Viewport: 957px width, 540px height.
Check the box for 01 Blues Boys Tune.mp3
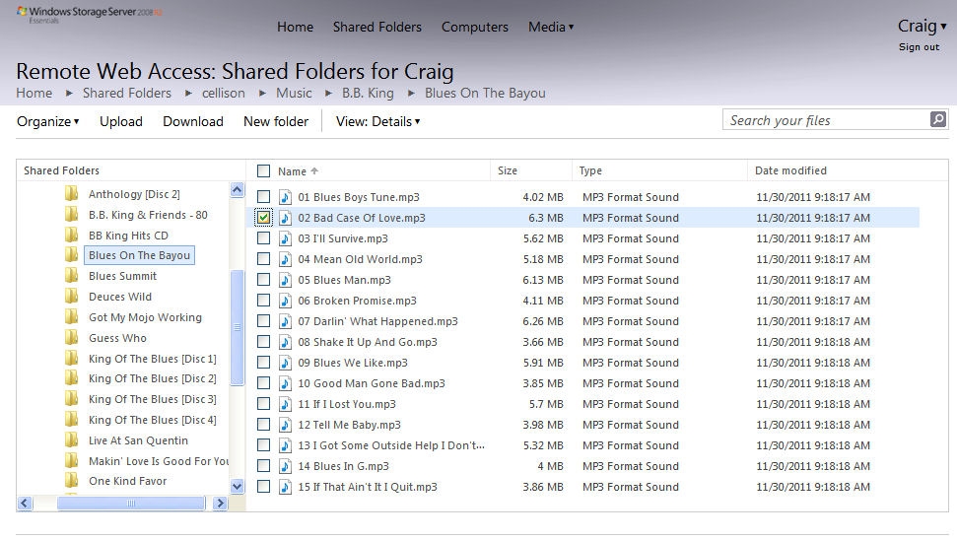point(264,197)
